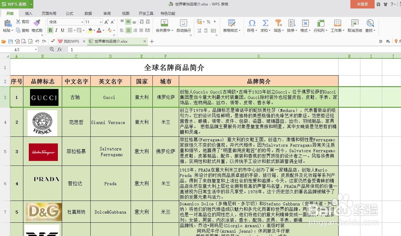Click the distributed alignment icon
Screen dimensions: 401x236
point(148,30)
